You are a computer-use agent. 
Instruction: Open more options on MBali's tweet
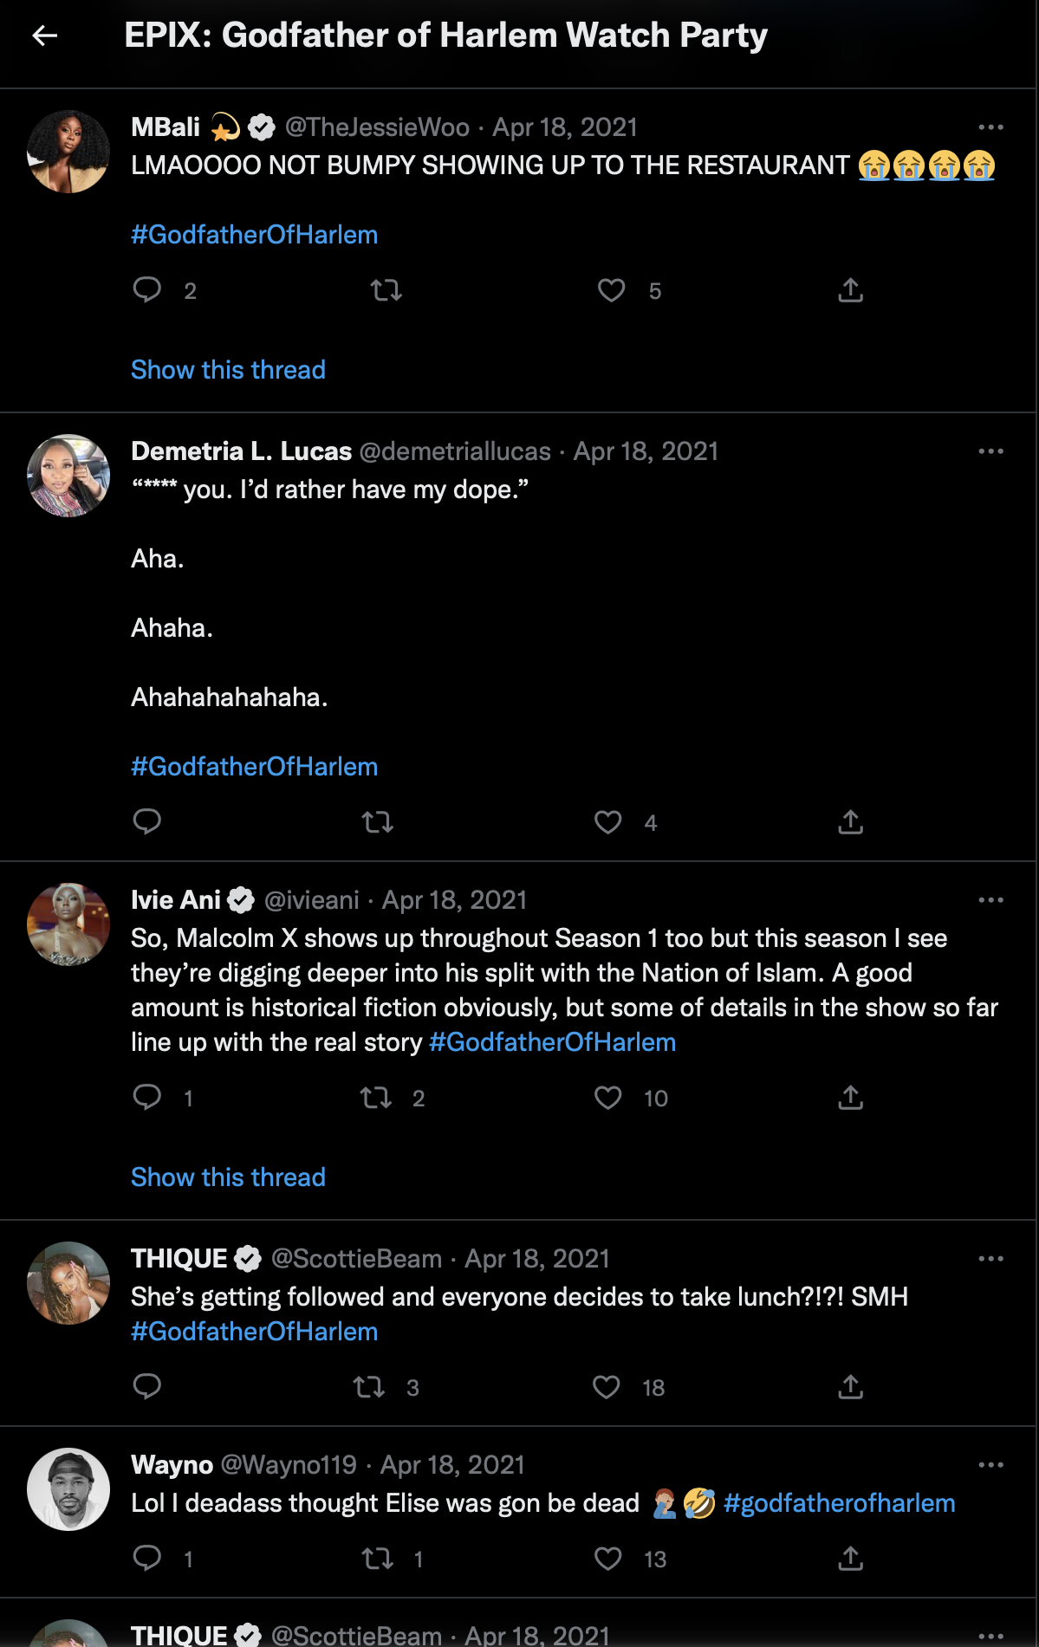pyautogui.click(x=990, y=127)
